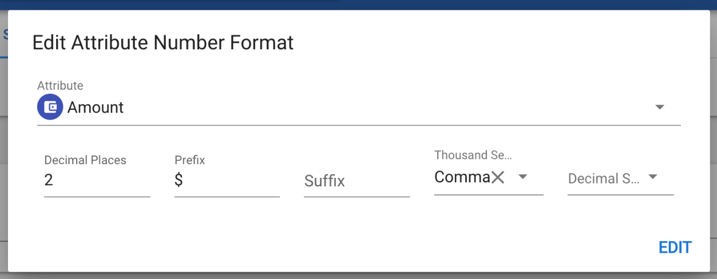Click the partially hidden tab behind the dialog
The image size is (717, 279).
click(3, 34)
